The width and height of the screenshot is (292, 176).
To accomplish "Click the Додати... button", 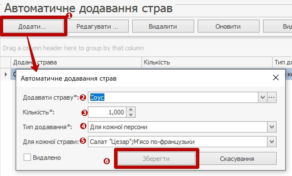I will [x=32, y=27].
